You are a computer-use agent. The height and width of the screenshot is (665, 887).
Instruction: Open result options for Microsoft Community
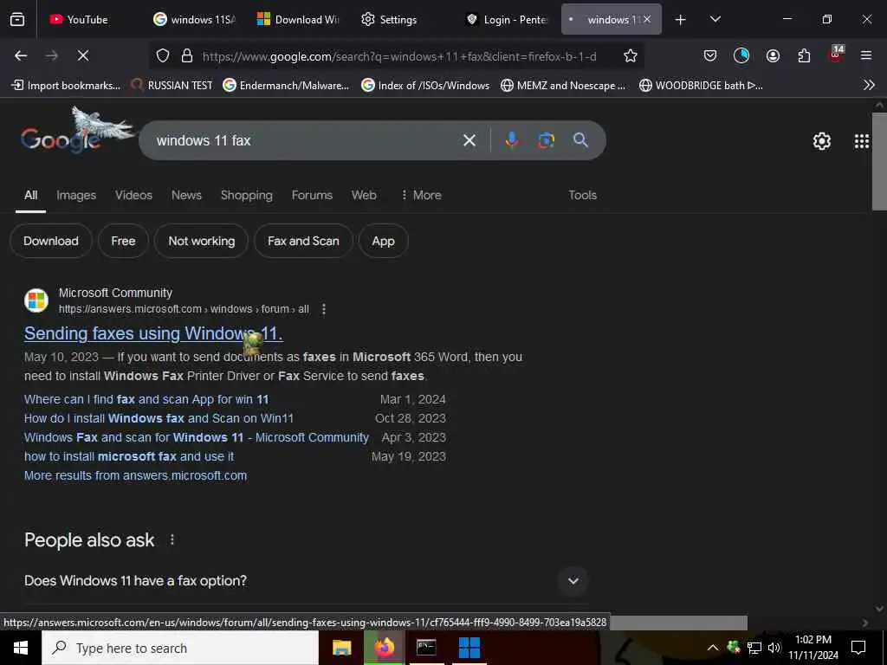324,309
